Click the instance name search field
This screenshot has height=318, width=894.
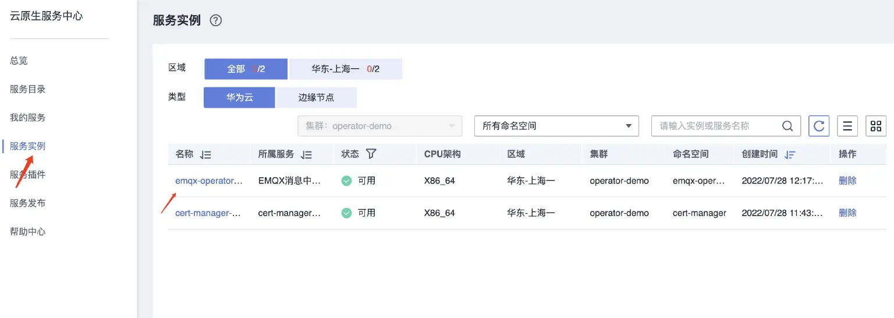tap(716, 126)
